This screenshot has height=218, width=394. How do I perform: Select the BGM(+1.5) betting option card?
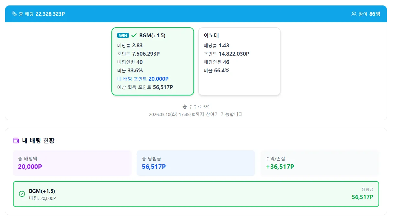point(152,61)
